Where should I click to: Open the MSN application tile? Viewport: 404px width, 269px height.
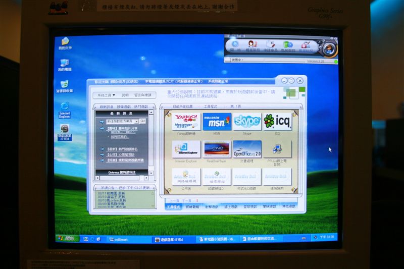pyautogui.click(x=217, y=122)
